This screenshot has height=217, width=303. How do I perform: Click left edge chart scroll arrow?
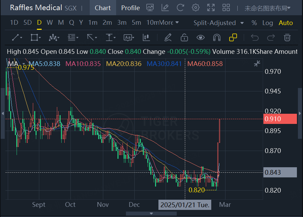coord(3,113)
